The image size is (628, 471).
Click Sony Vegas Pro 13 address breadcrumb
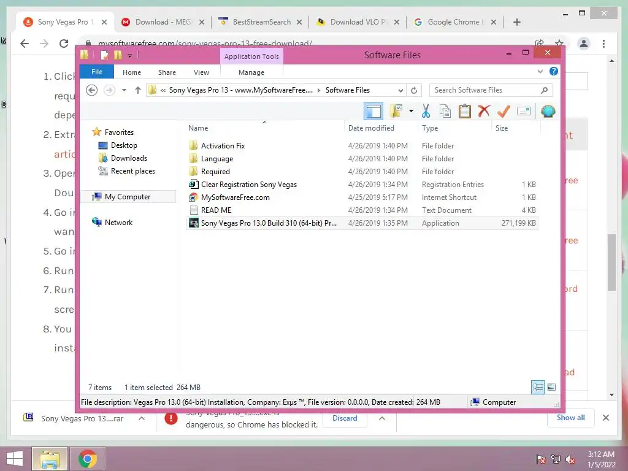point(240,90)
